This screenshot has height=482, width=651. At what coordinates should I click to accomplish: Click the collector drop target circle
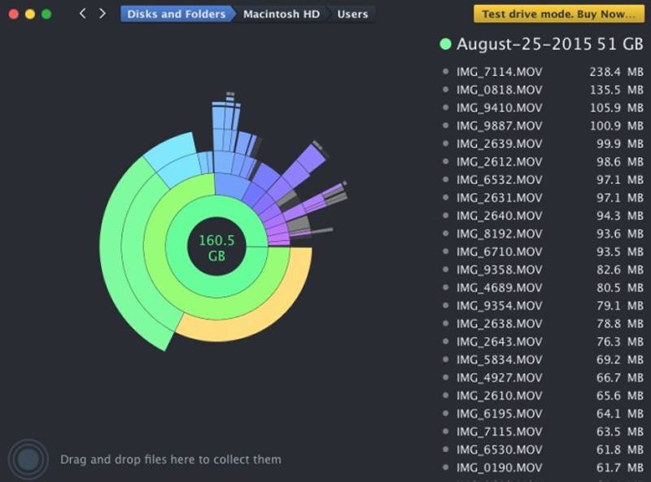pyautogui.click(x=28, y=459)
